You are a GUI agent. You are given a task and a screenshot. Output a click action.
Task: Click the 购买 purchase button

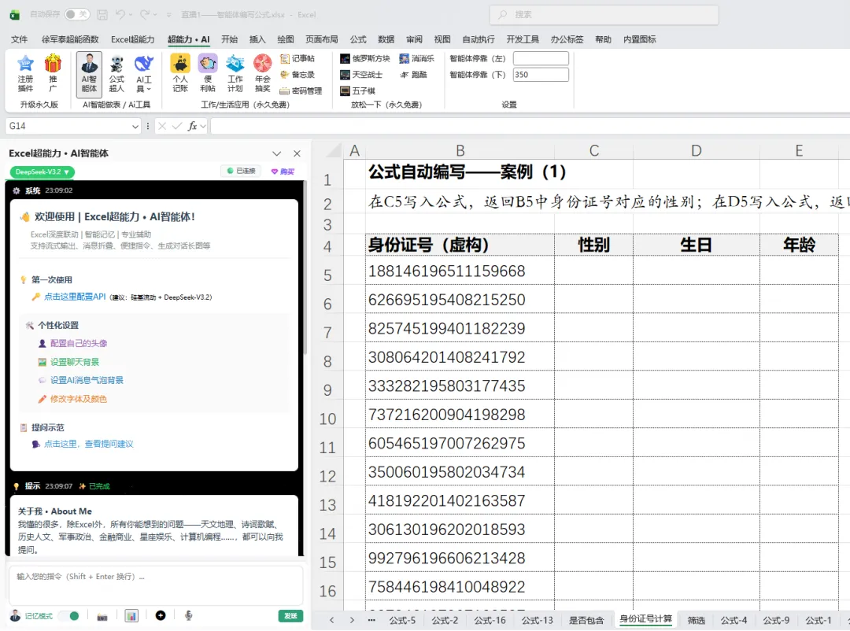[283, 172]
